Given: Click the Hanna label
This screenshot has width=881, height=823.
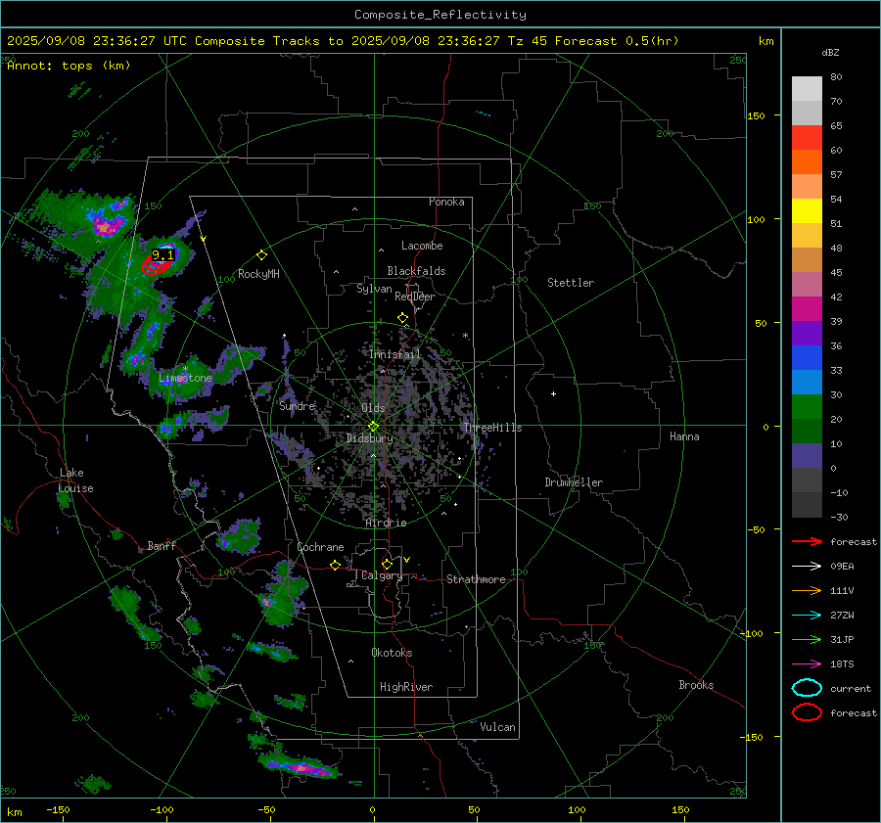Looking at the screenshot, I should (684, 436).
